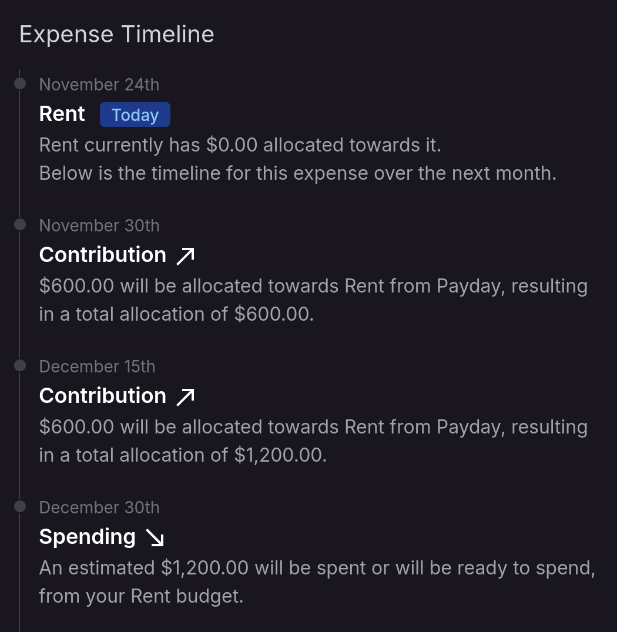Viewport: 617px width, 632px height.
Task: Click the December 15th date label
Action: tap(97, 367)
